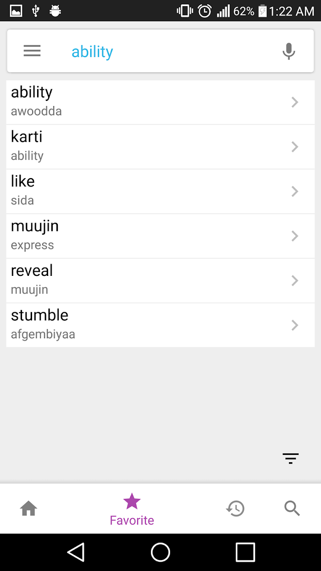
Task: Open the Search magnifier tab
Action: [292, 509]
